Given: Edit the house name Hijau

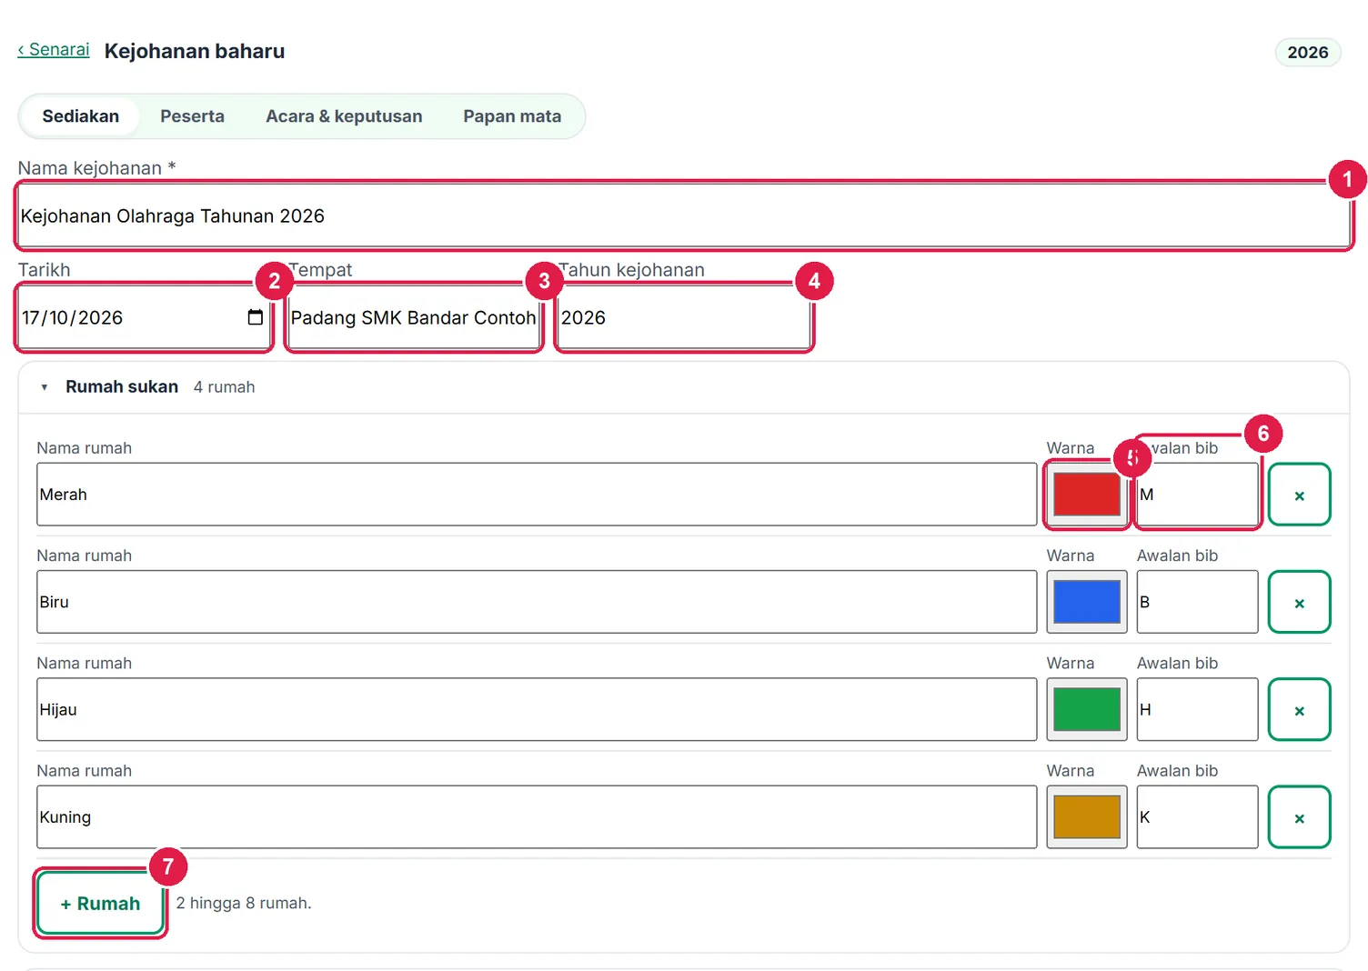Looking at the screenshot, I should 537,709.
